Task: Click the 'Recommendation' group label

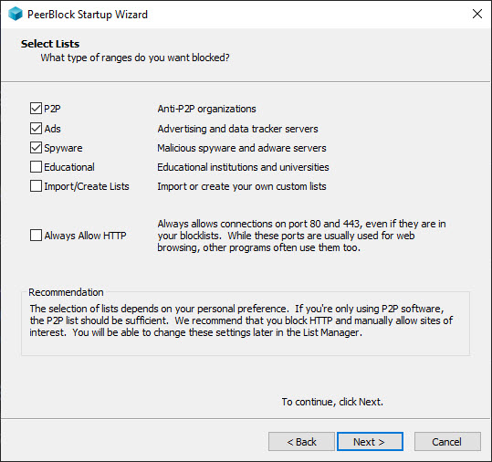Action: point(66,292)
